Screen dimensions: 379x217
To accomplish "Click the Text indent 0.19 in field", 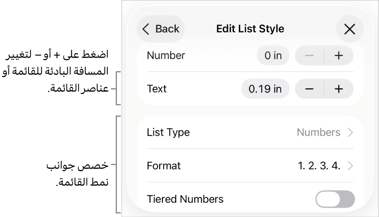I will tap(265, 89).
